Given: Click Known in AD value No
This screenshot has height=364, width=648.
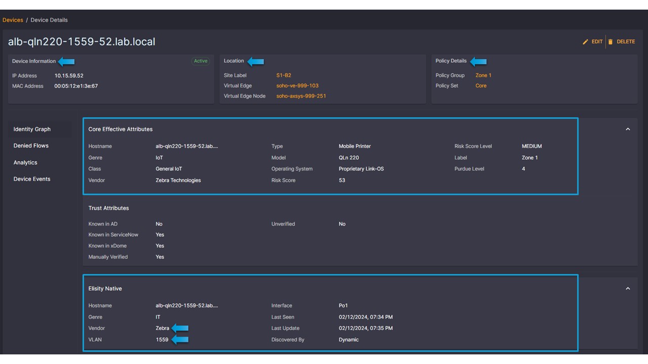Looking at the screenshot, I should [159, 224].
